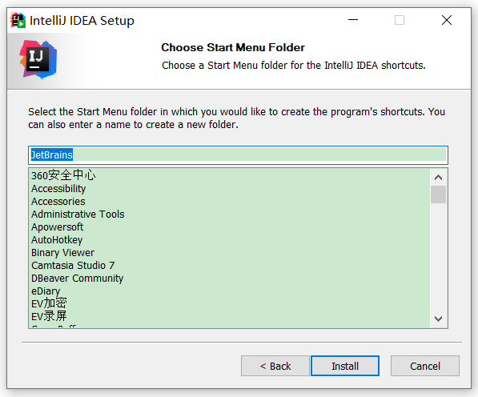Viewport: 478px width, 397px height.
Task: Click the JetBrains folder name field
Action: click(x=238, y=155)
